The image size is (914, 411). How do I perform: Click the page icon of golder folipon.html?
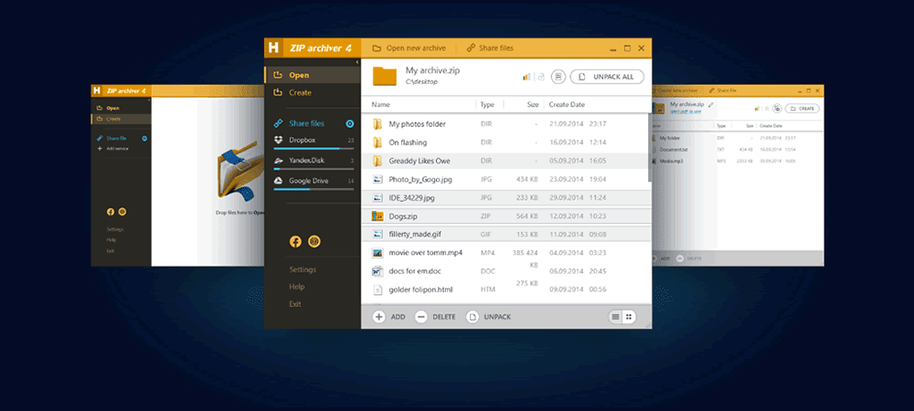[x=377, y=290]
